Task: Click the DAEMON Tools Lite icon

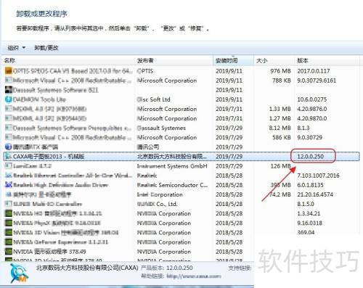Action: [x=9, y=99]
